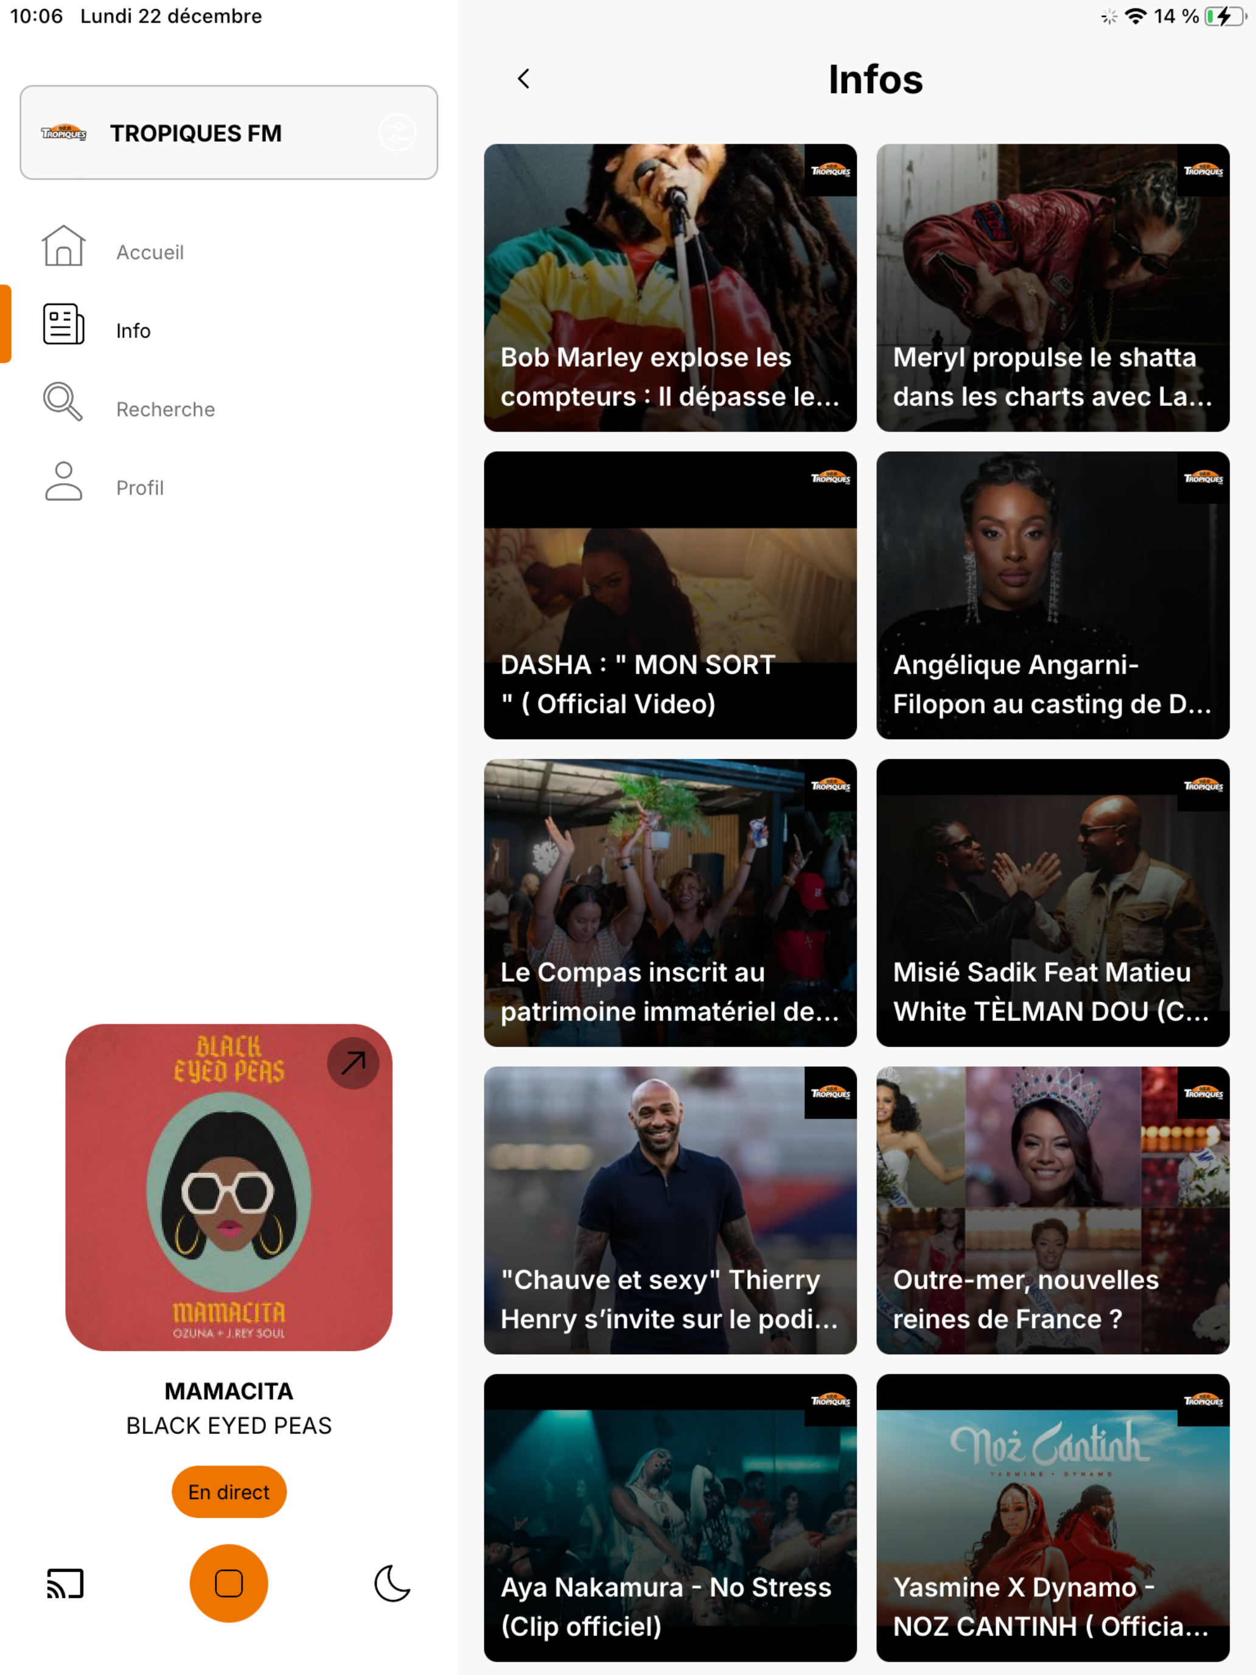The width and height of the screenshot is (1256, 1675).
Task: Tap the battery charging indicator
Action: click(x=1226, y=16)
